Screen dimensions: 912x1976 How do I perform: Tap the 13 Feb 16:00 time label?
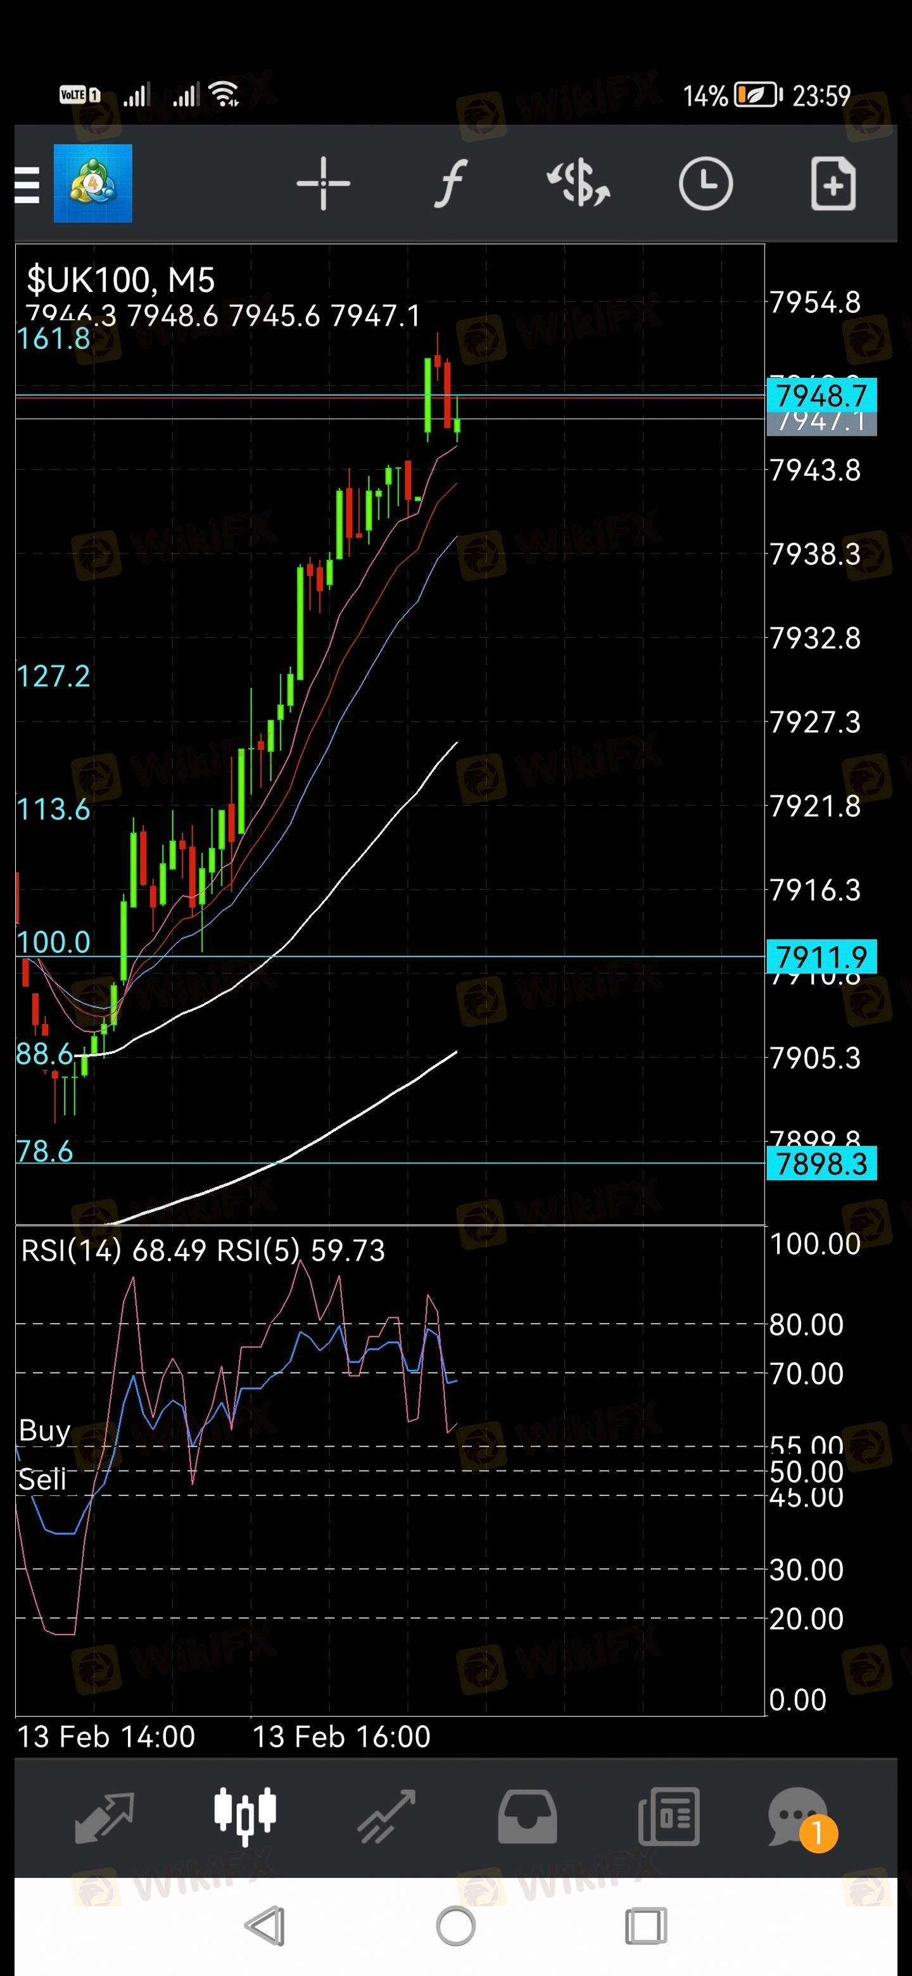point(341,1737)
